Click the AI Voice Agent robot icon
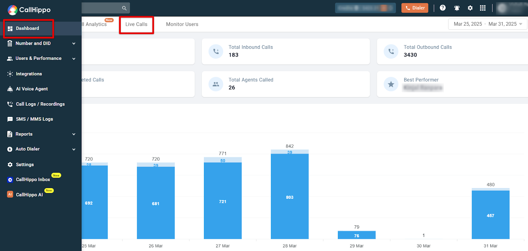The height and width of the screenshot is (251, 528). point(10,89)
